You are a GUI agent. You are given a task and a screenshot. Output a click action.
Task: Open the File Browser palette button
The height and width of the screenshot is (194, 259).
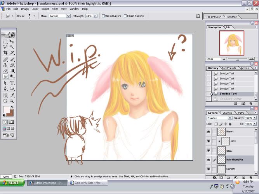click(214, 17)
